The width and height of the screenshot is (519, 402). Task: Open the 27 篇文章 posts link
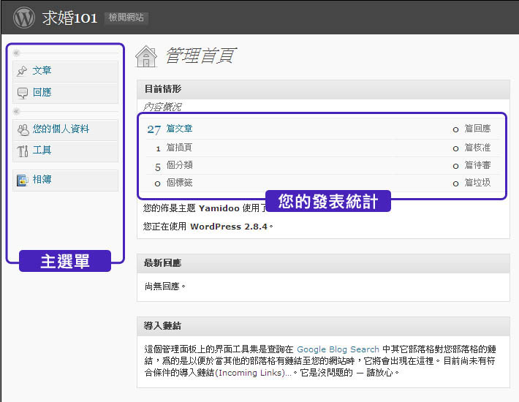[179, 129]
